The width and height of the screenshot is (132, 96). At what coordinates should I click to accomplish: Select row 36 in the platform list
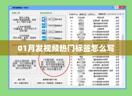95,76
